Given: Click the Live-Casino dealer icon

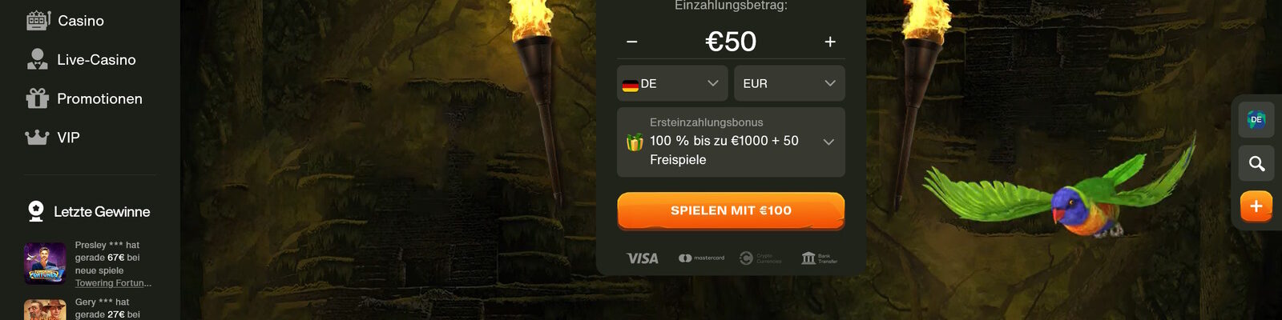Looking at the screenshot, I should point(37,59).
